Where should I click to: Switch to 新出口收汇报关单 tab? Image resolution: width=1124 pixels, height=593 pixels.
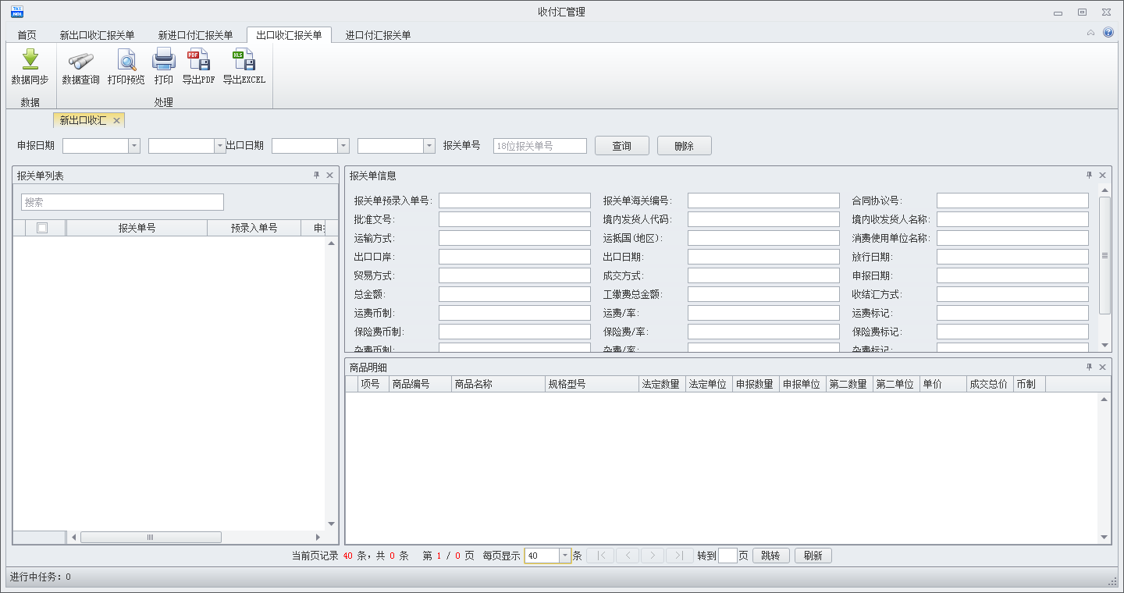point(98,35)
